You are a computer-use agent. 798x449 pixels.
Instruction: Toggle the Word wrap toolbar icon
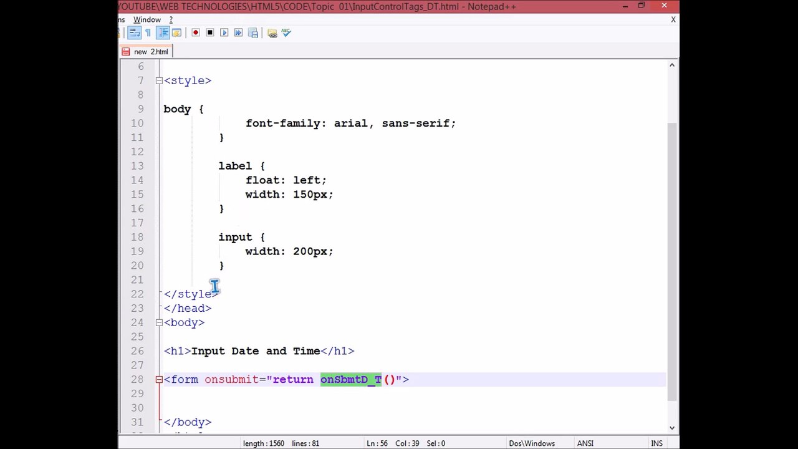point(134,32)
